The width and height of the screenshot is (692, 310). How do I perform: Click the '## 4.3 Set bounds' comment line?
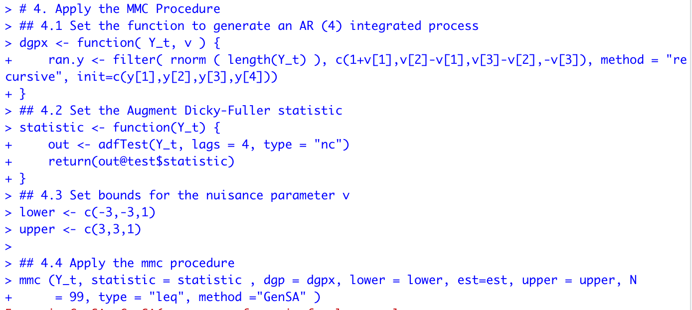[184, 195]
